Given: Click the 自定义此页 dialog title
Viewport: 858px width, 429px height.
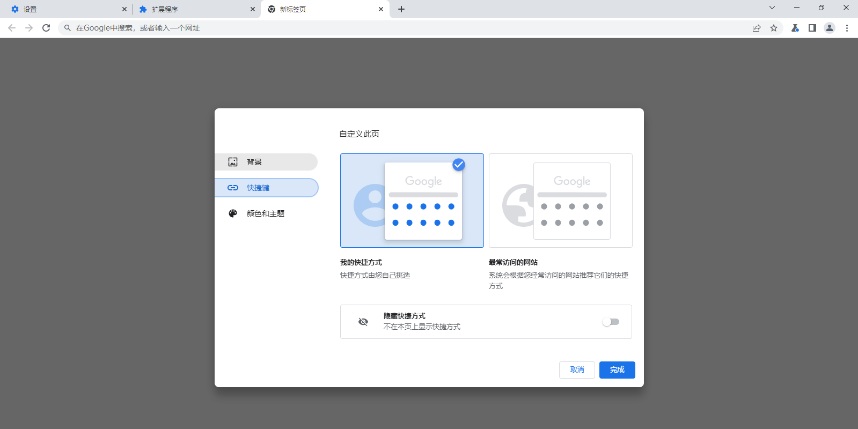Looking at the screenshot, I should [x=360, y=134].
